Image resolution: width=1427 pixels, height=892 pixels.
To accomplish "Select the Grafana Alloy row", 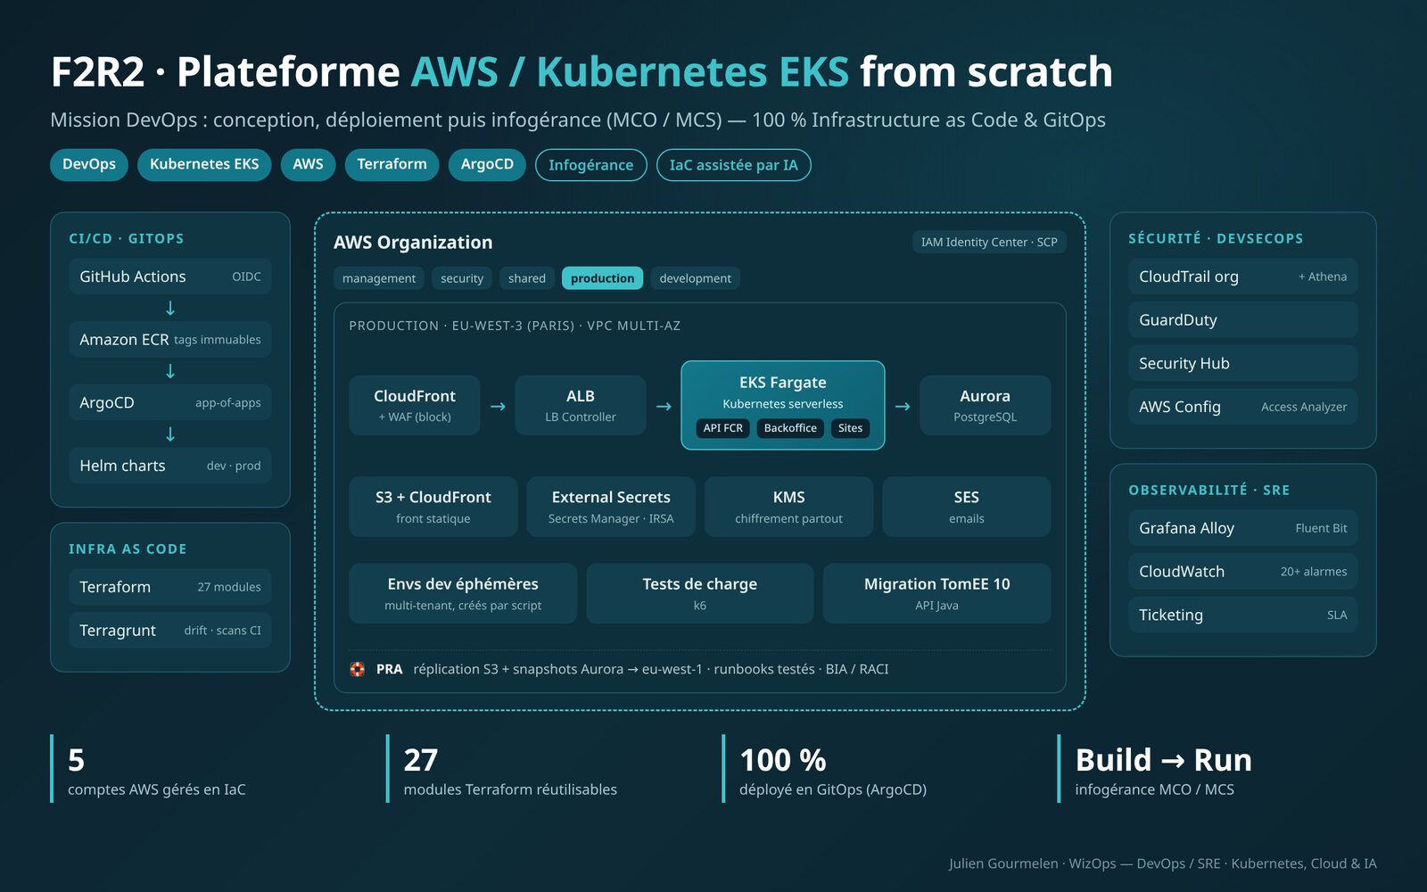I will click(1243, 528).
